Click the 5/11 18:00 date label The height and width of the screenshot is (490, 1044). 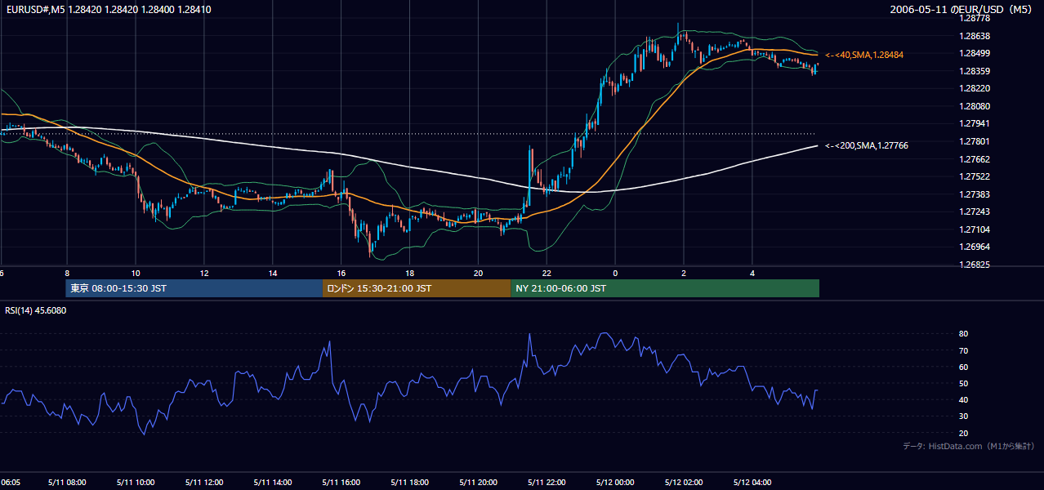tap(410, 482)
